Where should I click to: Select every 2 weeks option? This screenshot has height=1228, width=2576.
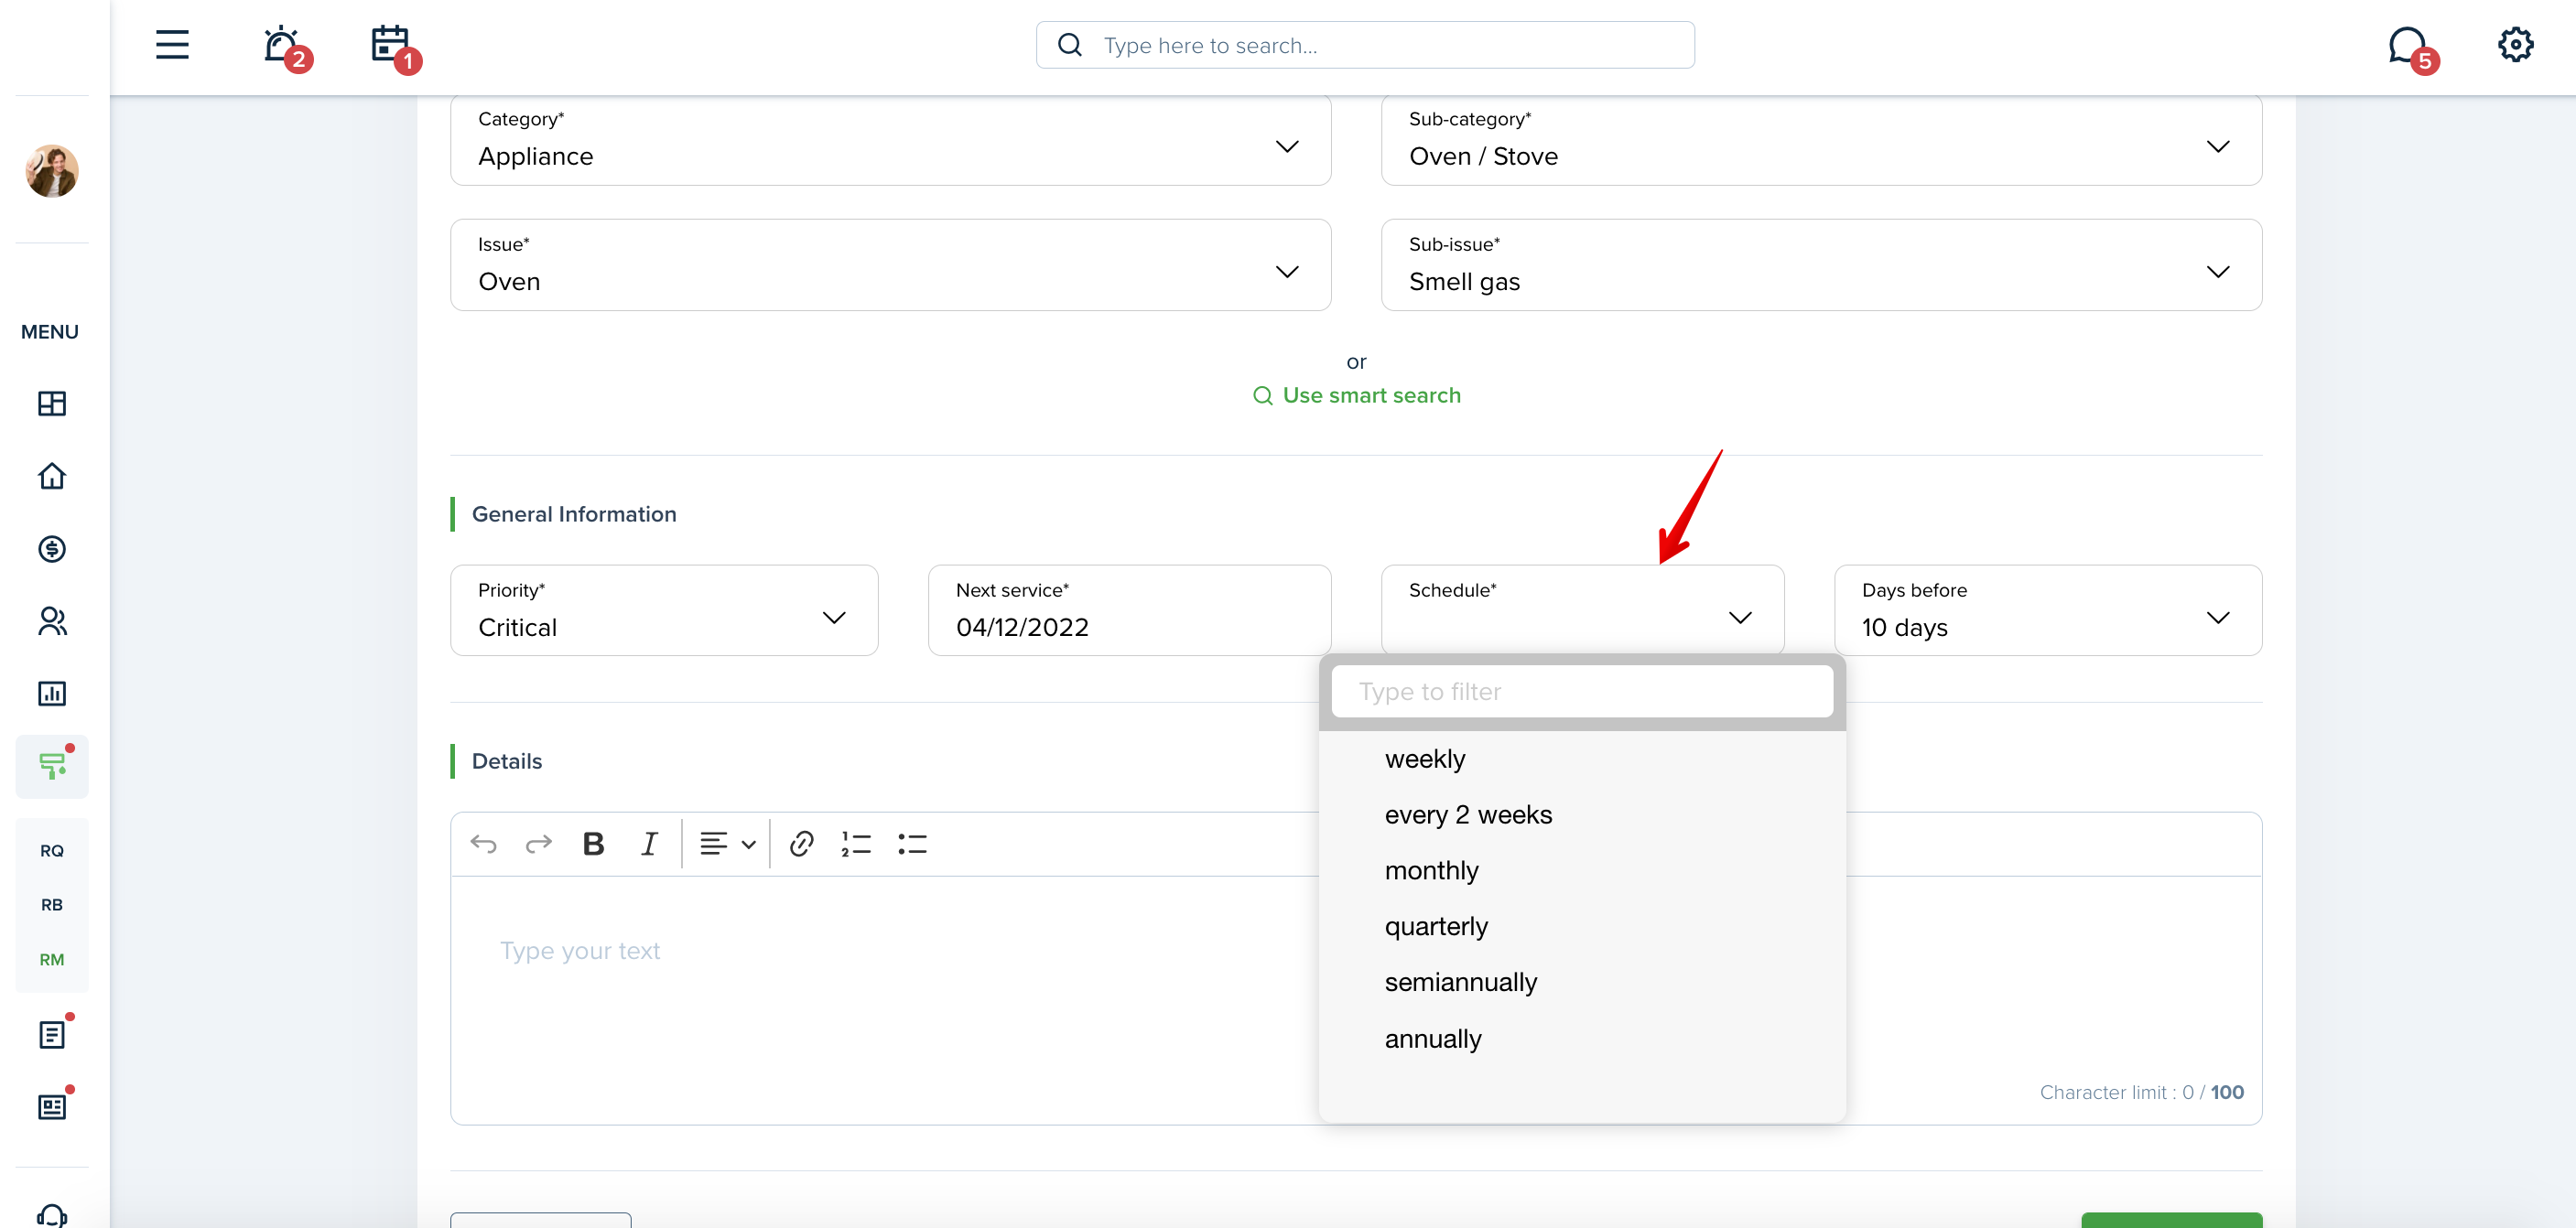1582,815
